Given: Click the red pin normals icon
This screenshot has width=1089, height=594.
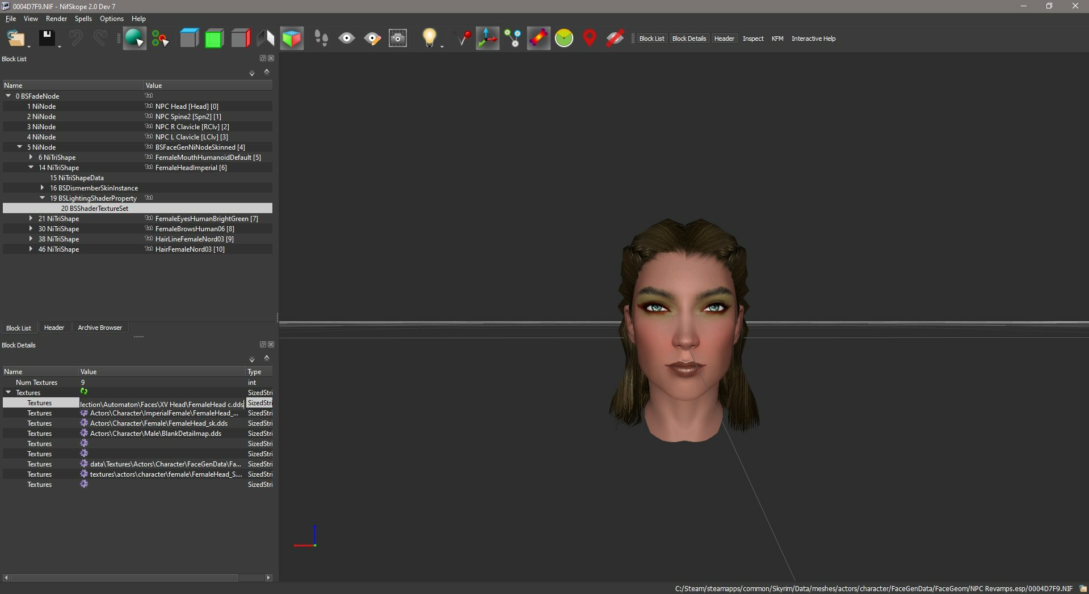Looking at the screenshot, I should 464,38.
